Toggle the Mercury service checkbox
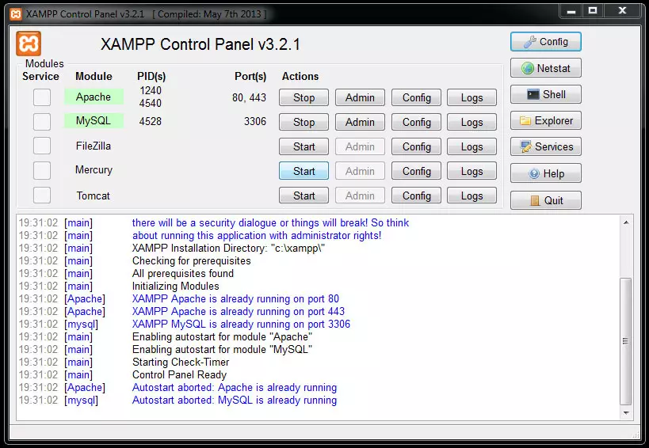 coord(42,170)
